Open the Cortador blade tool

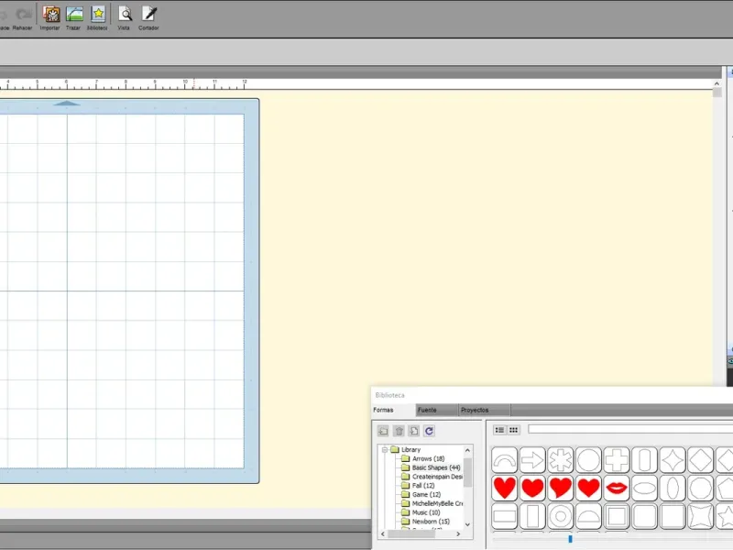coord(148,17)
